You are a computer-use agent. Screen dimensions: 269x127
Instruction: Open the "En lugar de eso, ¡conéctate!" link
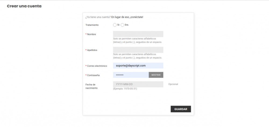[127, 17]
